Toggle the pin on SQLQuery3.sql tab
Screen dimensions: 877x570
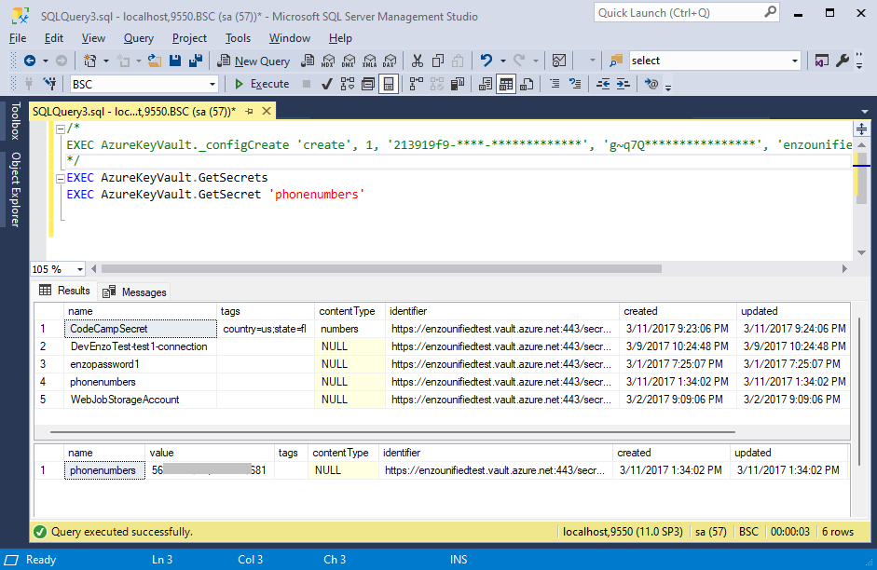[x=250, y=111]
